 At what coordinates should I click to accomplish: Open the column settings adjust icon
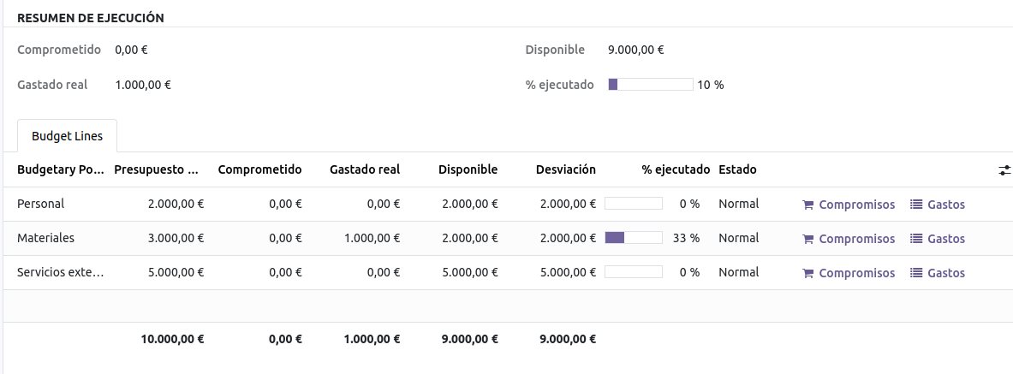coord(1004,169)
